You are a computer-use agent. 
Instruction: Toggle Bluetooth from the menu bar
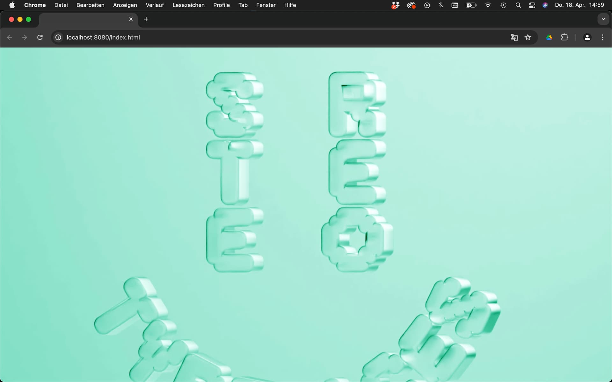tap(441, 5)
